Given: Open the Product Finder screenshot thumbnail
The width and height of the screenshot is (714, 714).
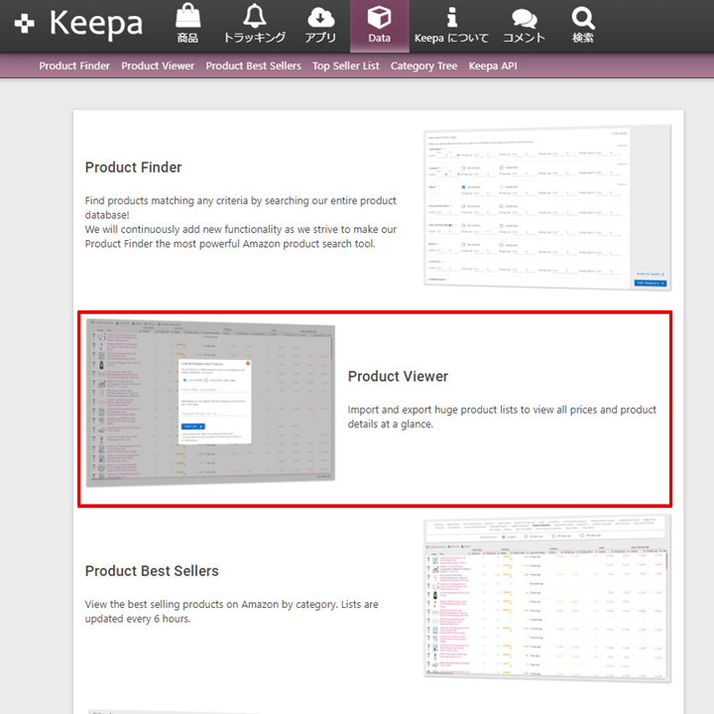Looking at the screenshot, I should (546, 208).
